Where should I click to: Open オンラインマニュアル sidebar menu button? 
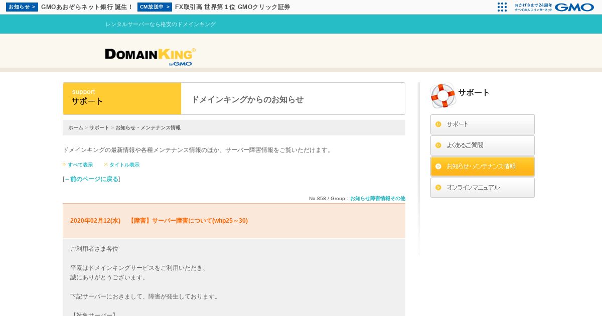tap(483, 188)
